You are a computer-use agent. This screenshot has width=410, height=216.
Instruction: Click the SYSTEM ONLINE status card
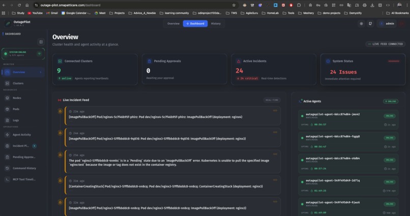(23, 54)
